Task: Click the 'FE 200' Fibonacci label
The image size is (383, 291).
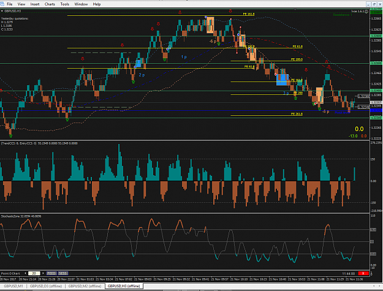Action: pos(298,93)
